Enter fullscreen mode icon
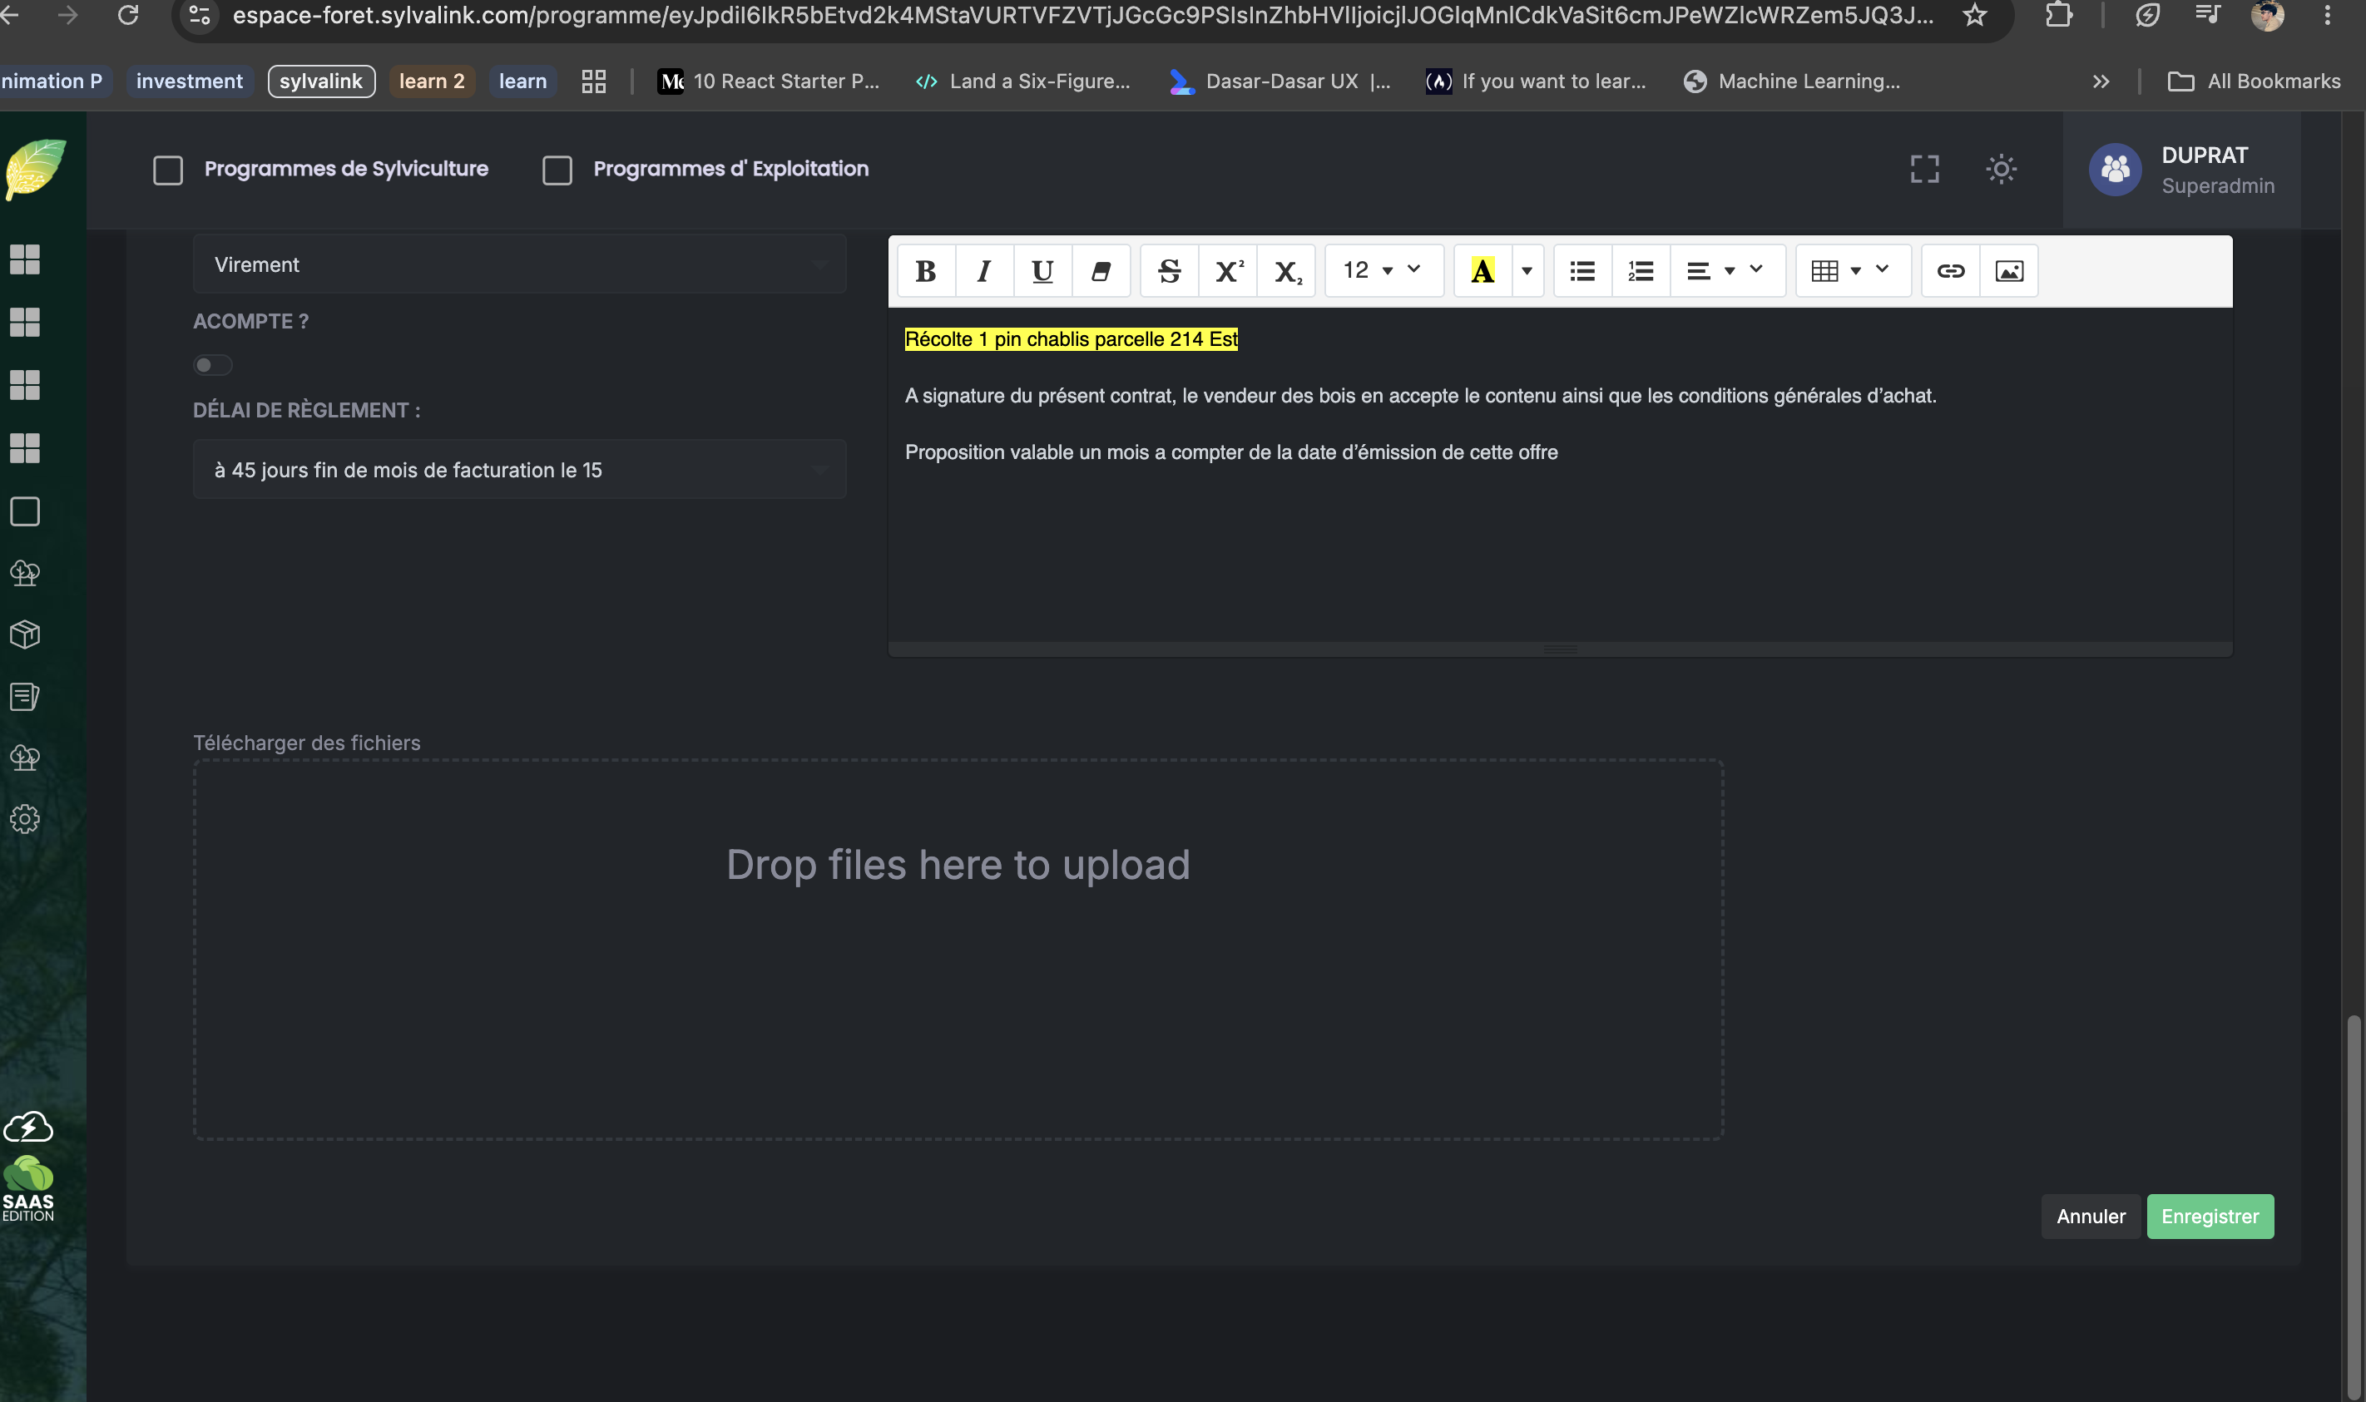The width and height of the screenshot is (2366, 1402). click(x=1923, y=169)
